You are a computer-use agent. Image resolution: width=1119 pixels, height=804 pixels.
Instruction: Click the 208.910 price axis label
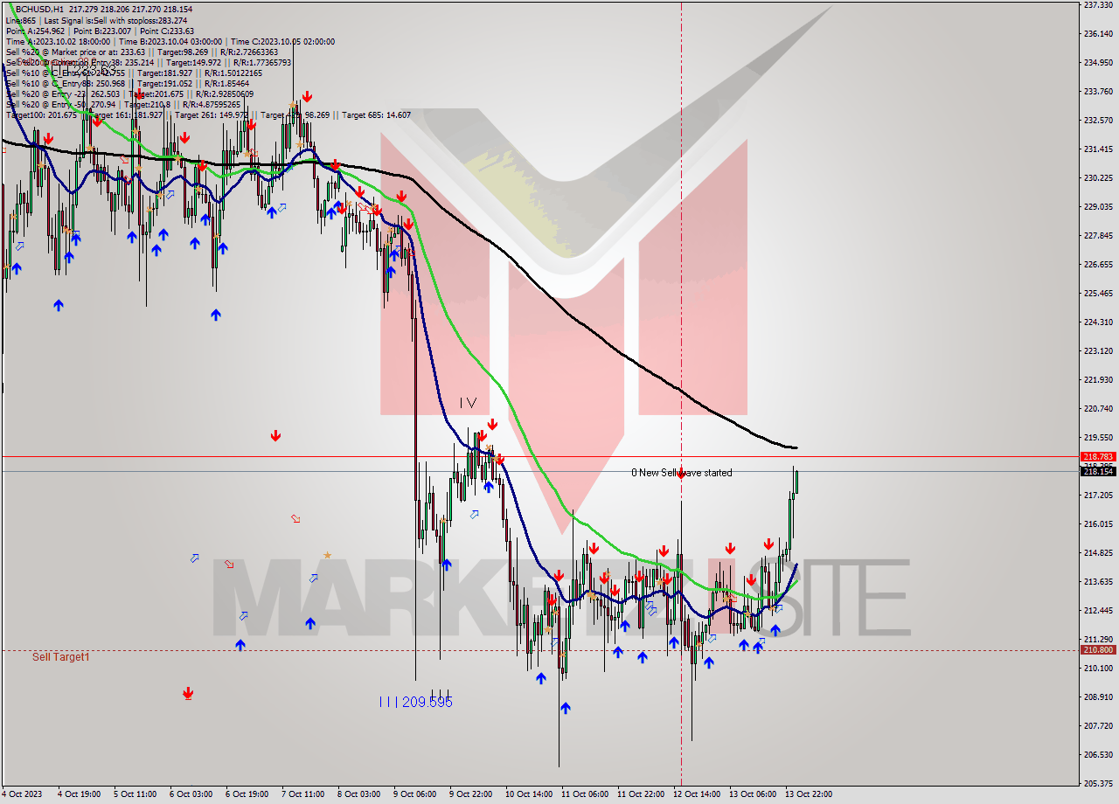(x=1098, y=697)
